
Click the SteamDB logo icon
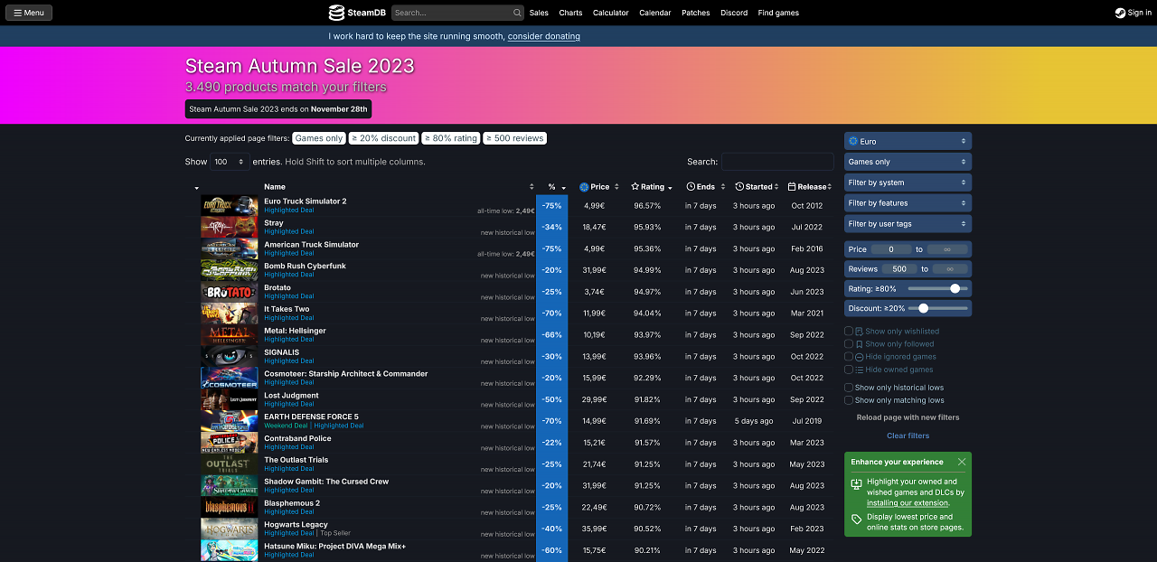tap(336, 13)
